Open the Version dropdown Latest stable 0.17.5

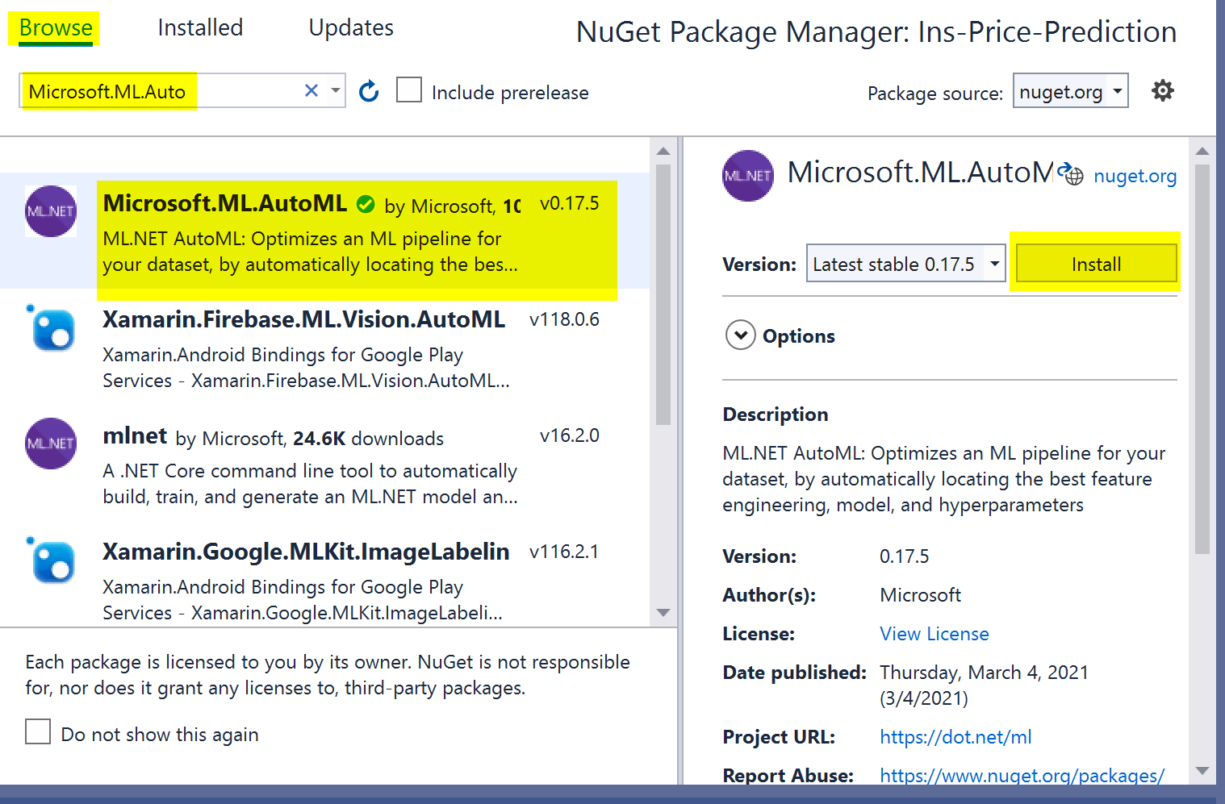(905, 264)
